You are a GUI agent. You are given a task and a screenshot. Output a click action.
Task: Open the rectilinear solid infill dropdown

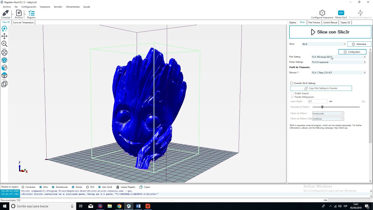point(328,119)
